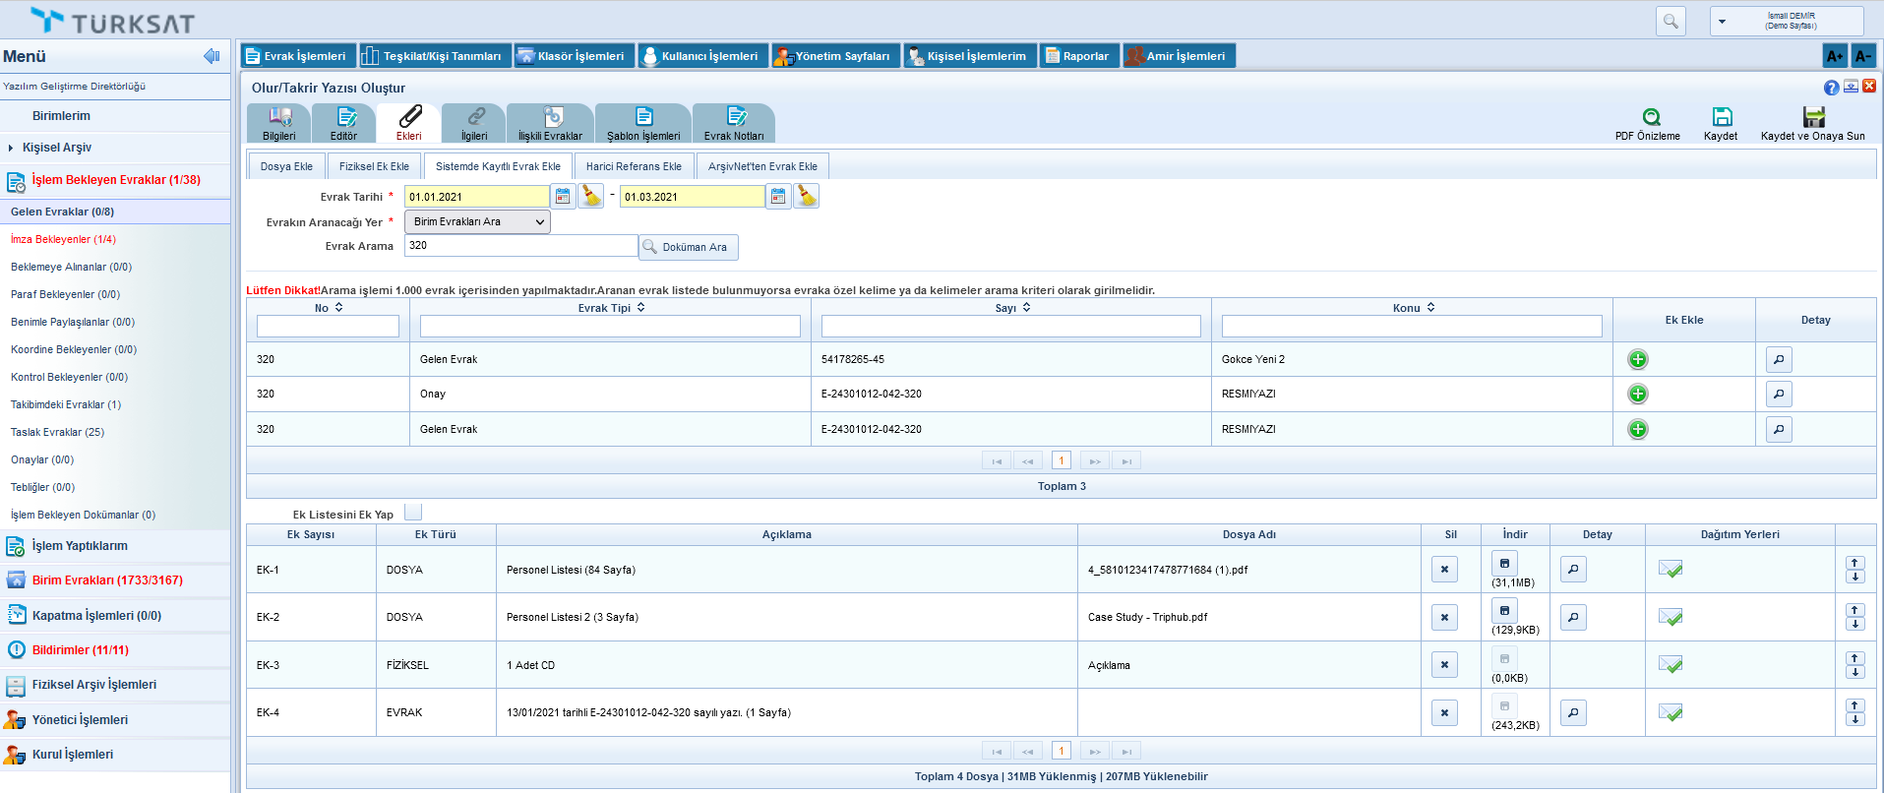The image size is (1884, 793).
Task: Open detail view for Onay document row
Action: (1778, 395)
